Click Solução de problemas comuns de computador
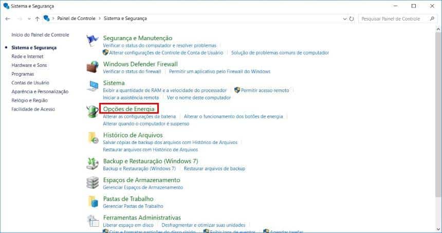The image size is (442, 233). click(280, 53)
